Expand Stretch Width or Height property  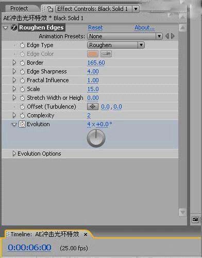click(x=14, y=98)
